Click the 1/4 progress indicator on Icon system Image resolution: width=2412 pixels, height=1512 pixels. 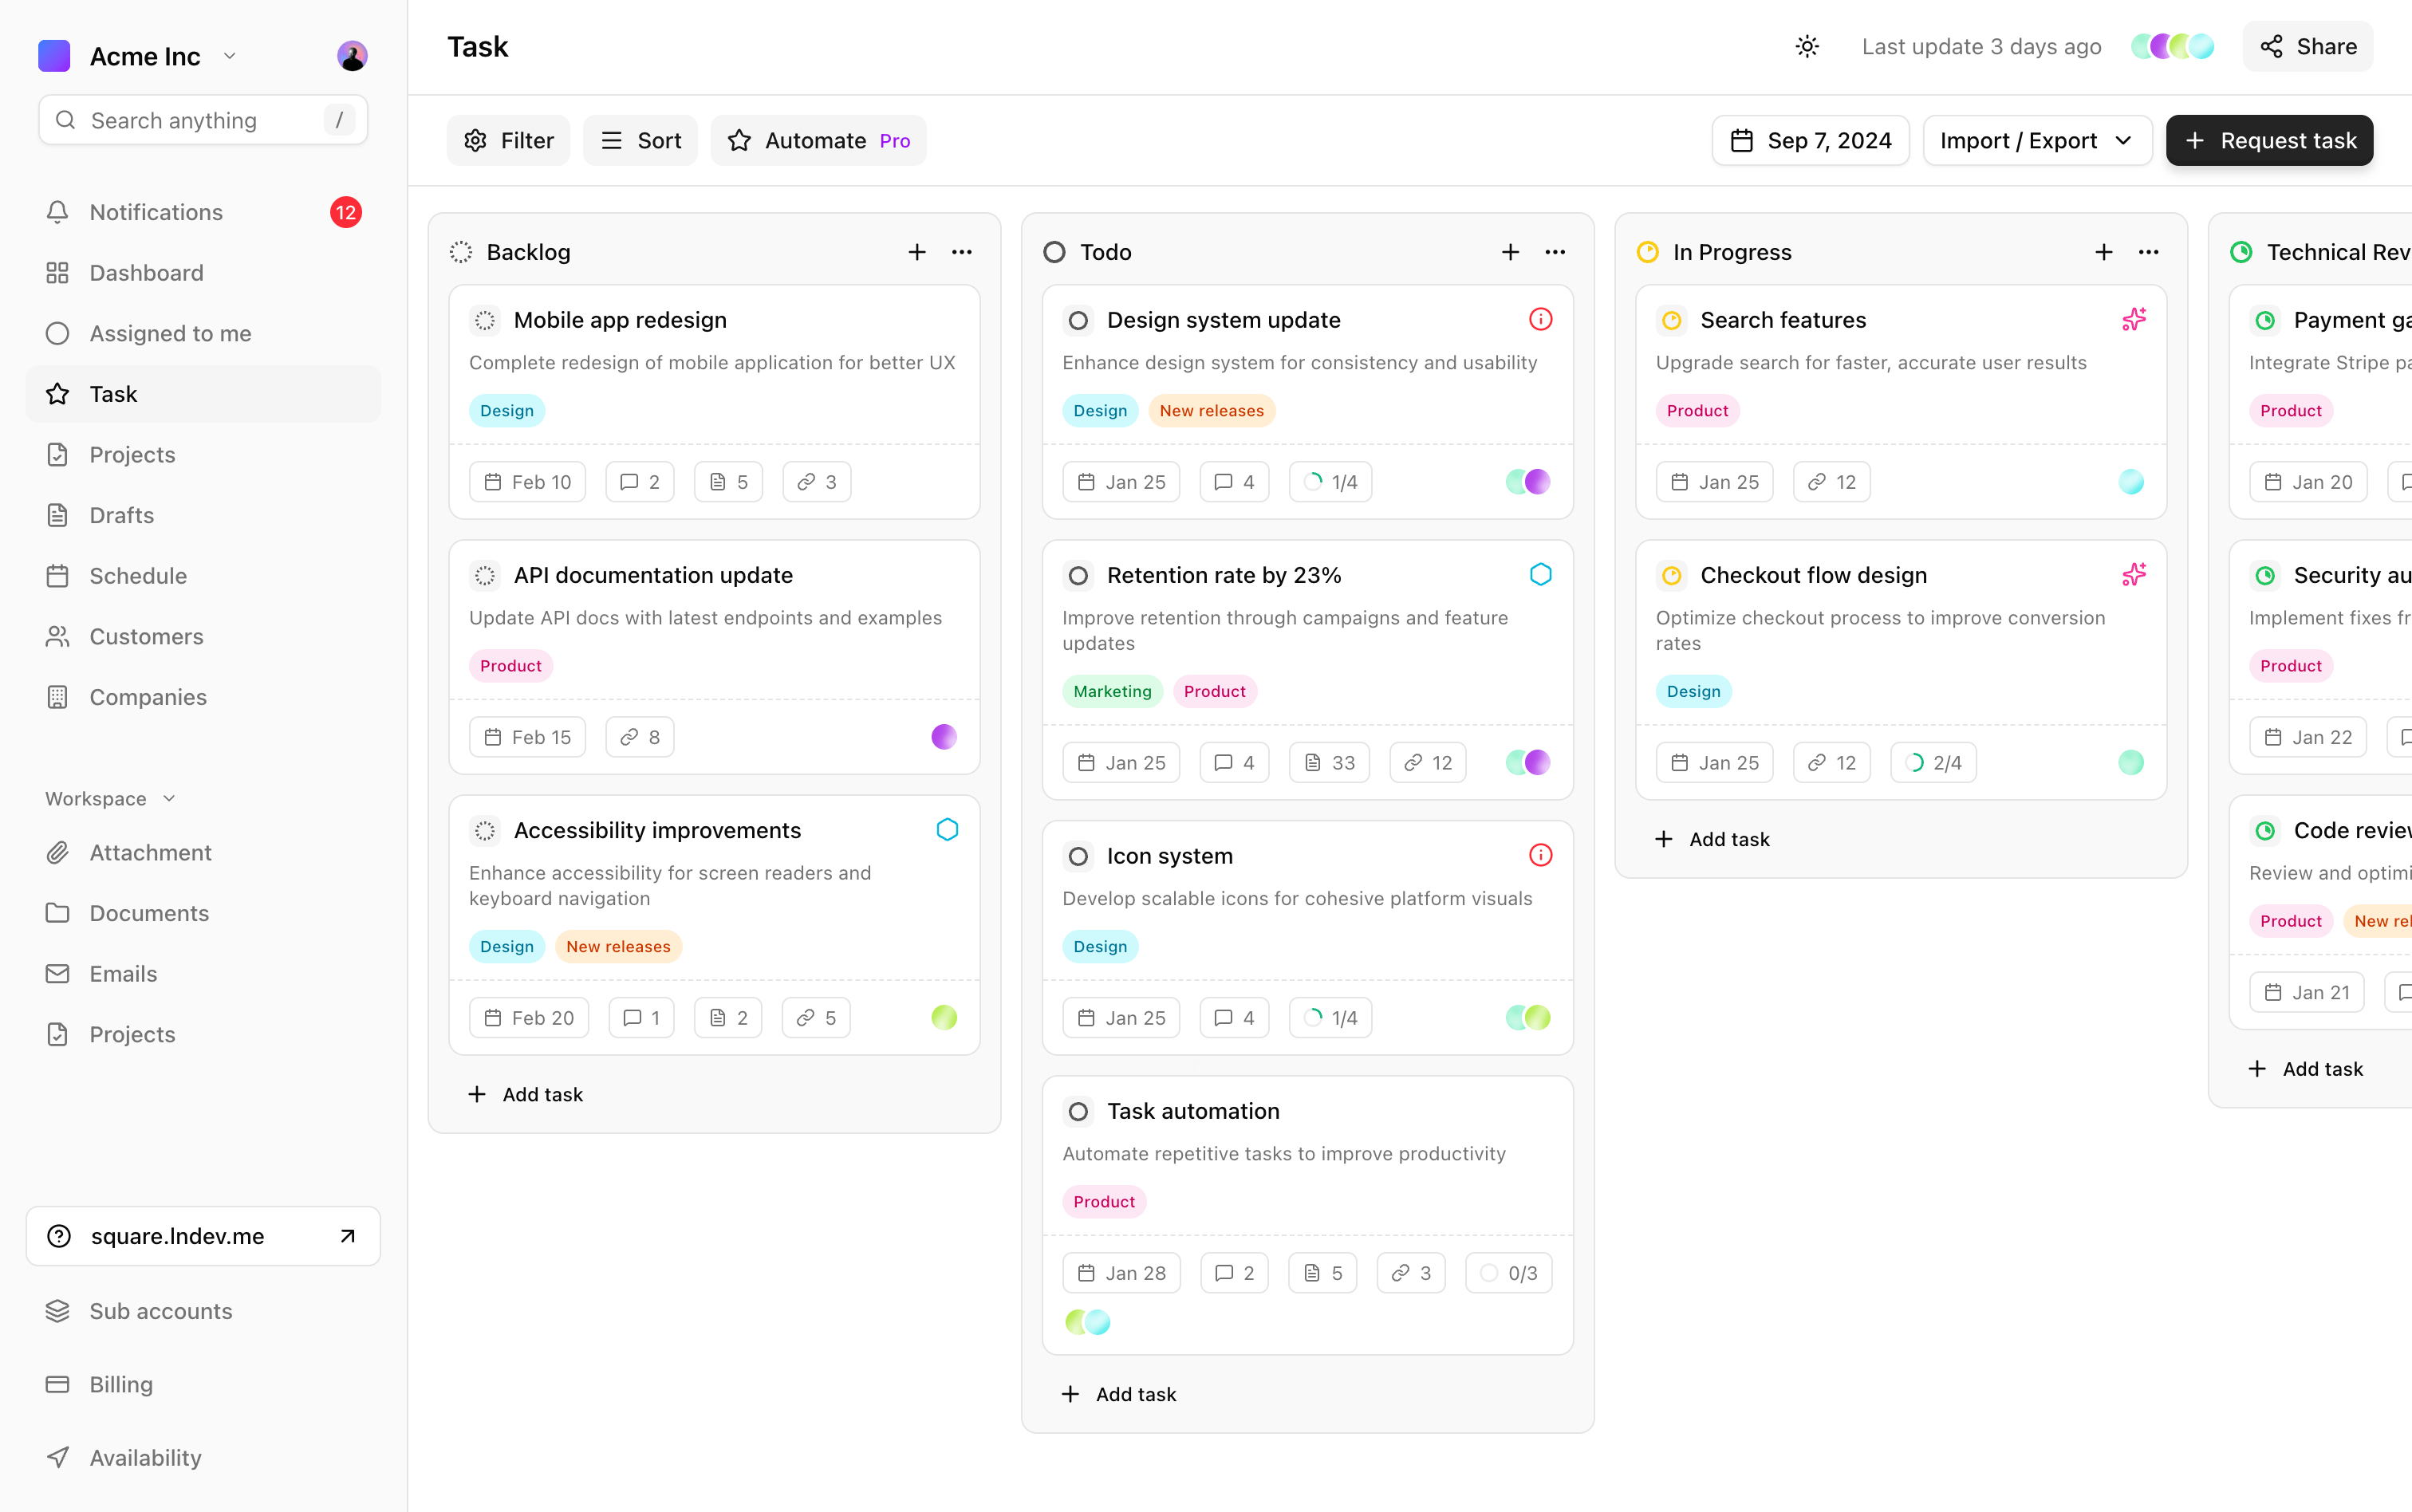point(1330,1018)
